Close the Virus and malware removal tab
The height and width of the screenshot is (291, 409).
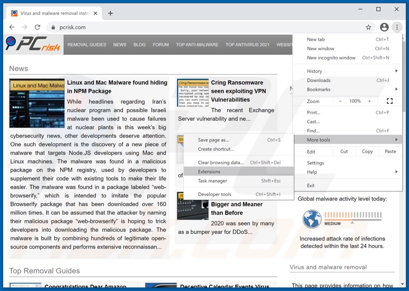pyautogui.click(x=95, y=13)
